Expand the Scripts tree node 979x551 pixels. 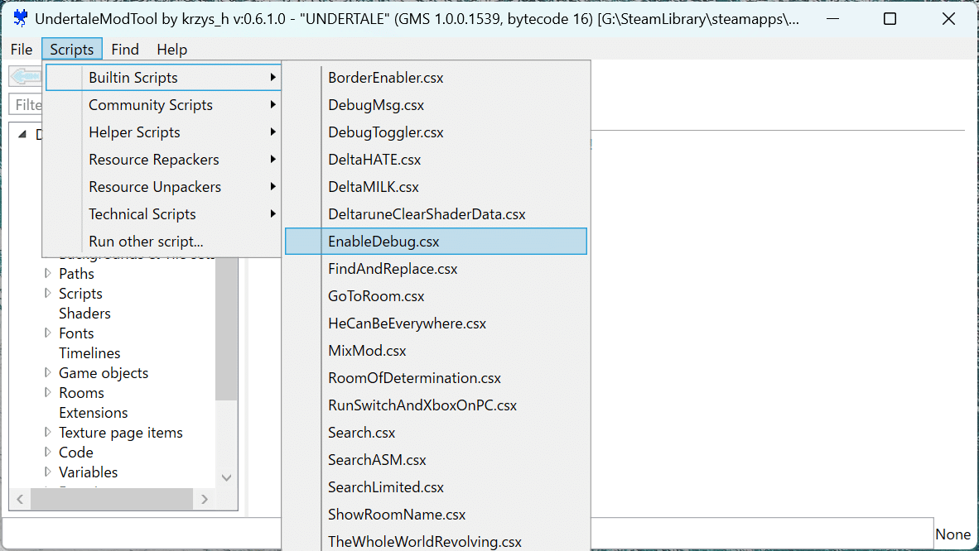[x=47, y=293]
